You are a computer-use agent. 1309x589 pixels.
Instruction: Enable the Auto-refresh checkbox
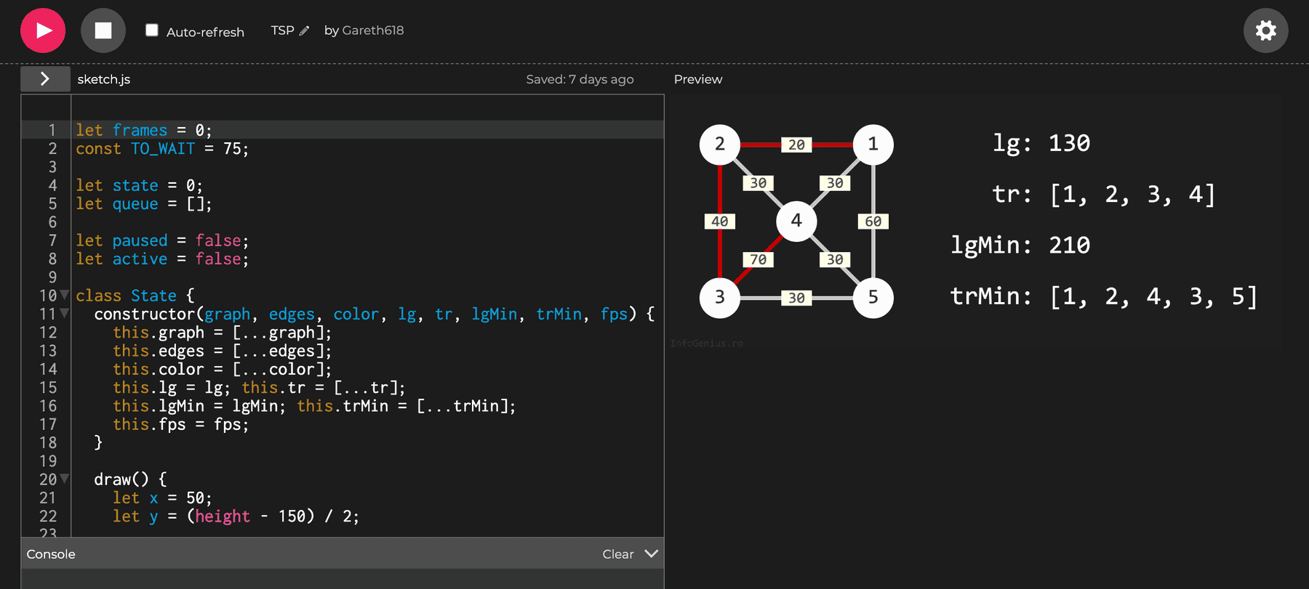[152, 30]
